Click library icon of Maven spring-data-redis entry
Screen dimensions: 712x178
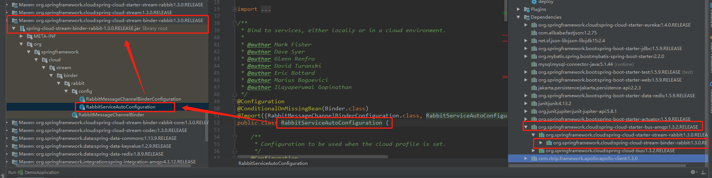pyautogui.click(x=15, y=154)
